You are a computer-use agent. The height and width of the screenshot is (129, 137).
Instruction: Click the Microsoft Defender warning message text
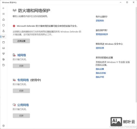pyautogui.click(x=47, y=26)
